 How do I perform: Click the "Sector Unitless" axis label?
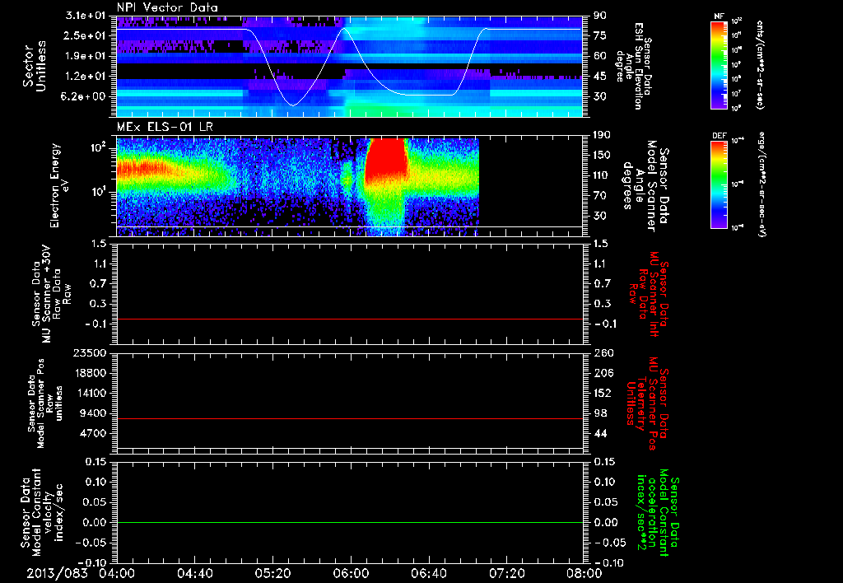click(x=34, y=66)
